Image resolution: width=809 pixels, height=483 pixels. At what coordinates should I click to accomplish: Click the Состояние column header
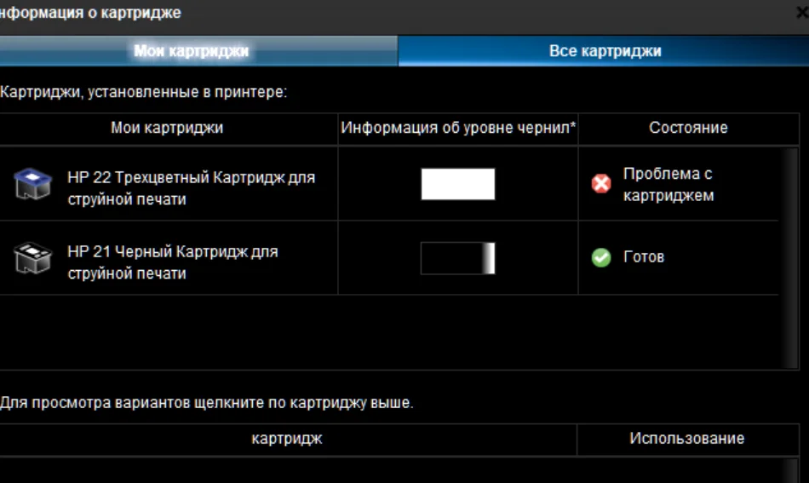pyautogui.click(x=688, y=128)
